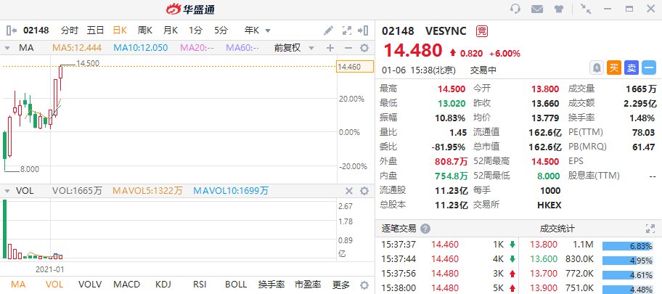Viewport: 662px width, 294px height.
Task: Click MA10:12.050 legend label
Action: 141,48
